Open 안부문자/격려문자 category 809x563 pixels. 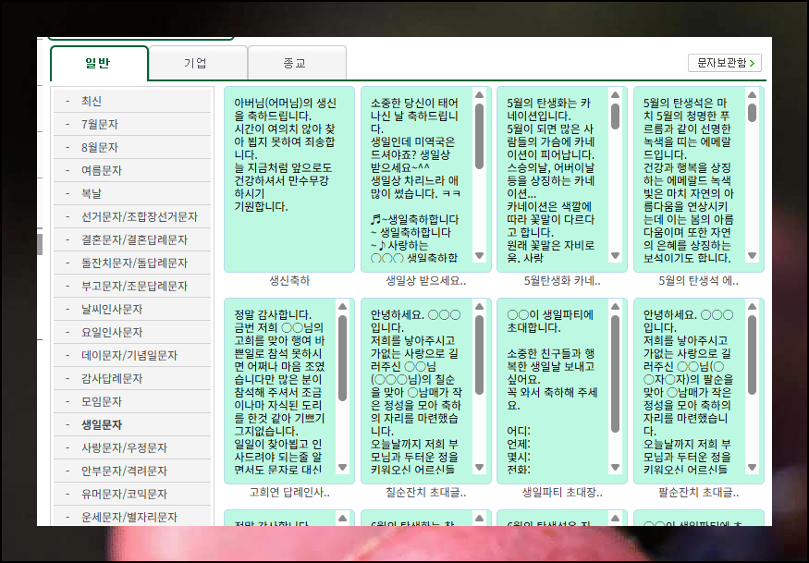[132, 471]
